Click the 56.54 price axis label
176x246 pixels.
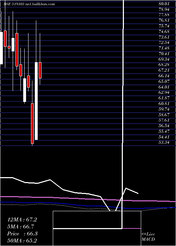tap(164, 126)
